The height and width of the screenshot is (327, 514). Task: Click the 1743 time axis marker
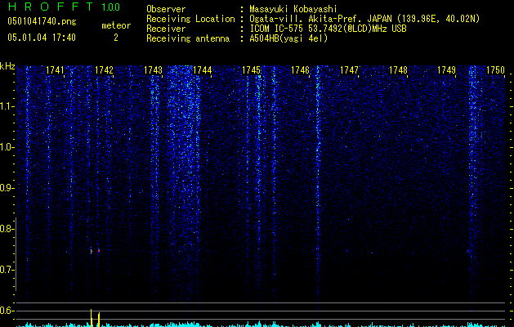coord(153,70)
